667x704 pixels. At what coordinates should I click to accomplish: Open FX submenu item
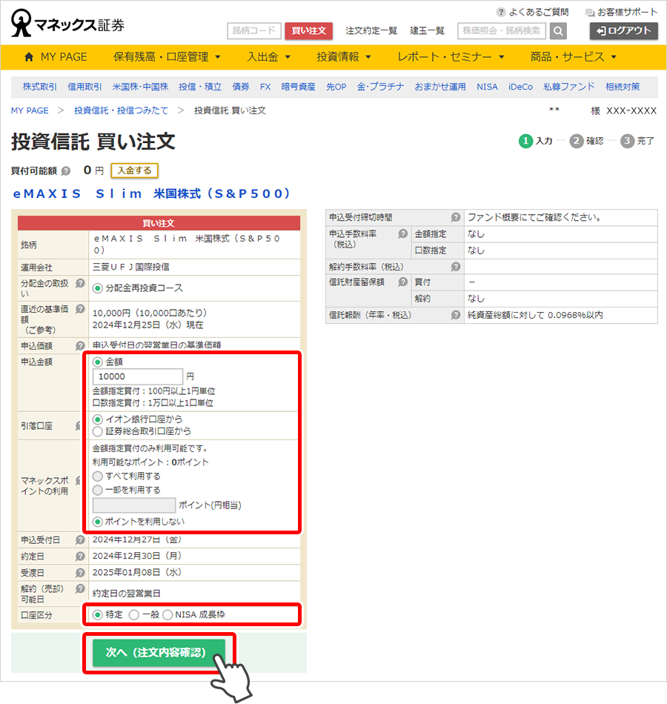coord(265,87)
